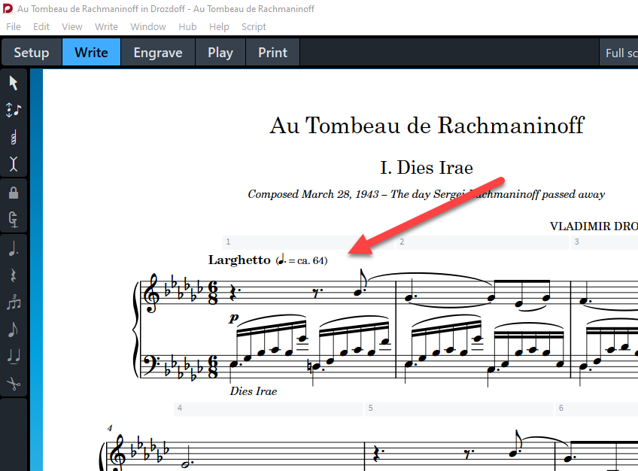Select the ca. 64 metronome mark
Image resolution: width=638 pixels, height=471 pixels.
[302, 260]
